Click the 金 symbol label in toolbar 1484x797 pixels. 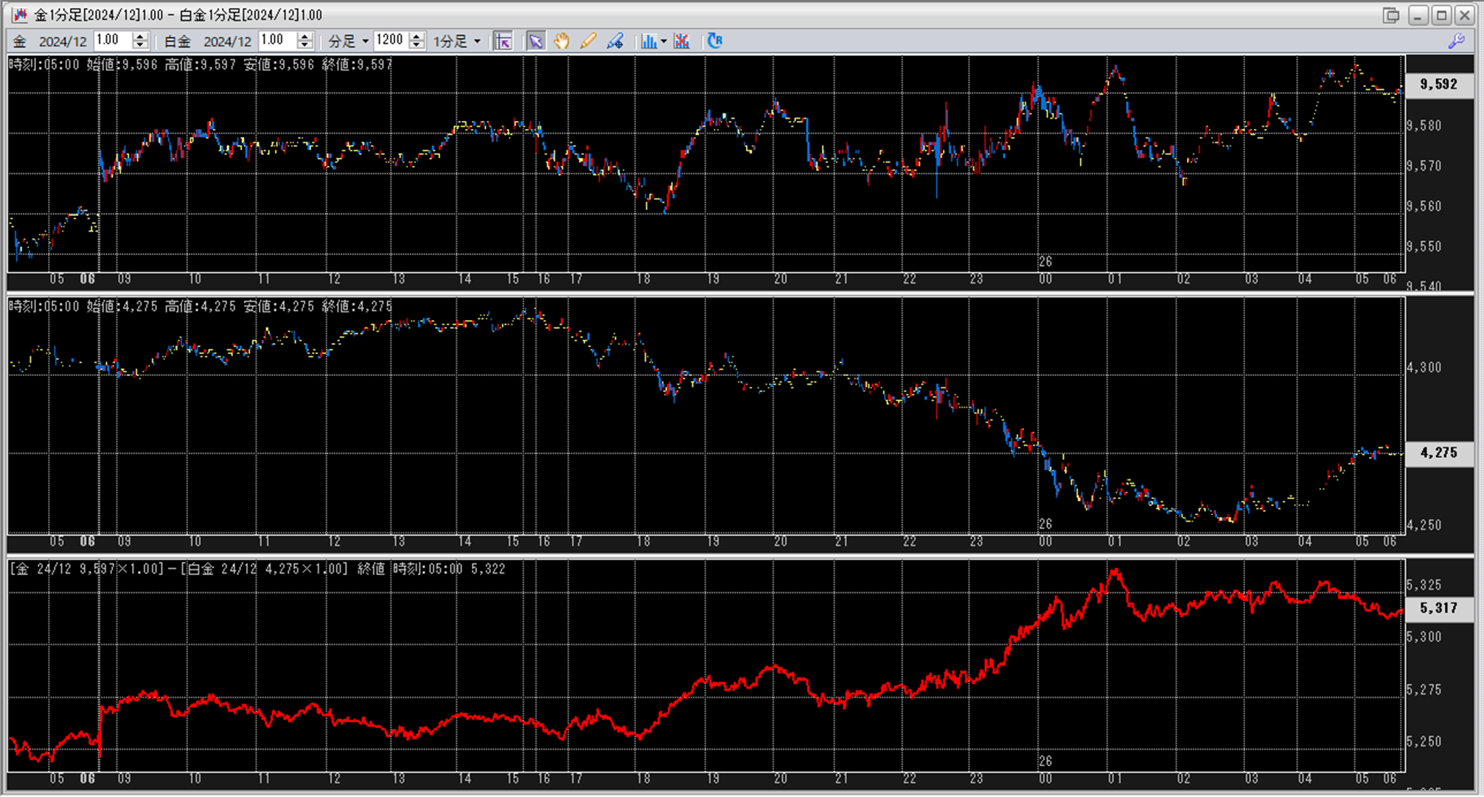[20, 41]
